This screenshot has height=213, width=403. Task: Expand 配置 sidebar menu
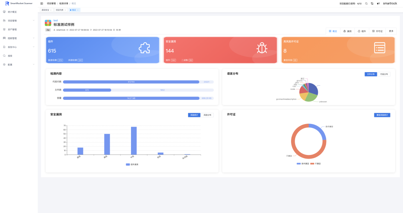(10, 65)
